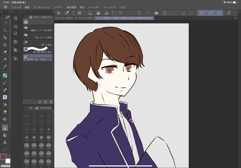Switch to the イラスト4 document tab

click(x=84, y=18)
